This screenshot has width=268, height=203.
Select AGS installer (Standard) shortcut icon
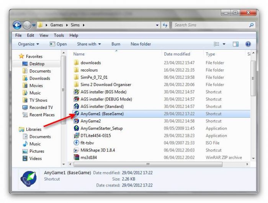click(76, 106)
